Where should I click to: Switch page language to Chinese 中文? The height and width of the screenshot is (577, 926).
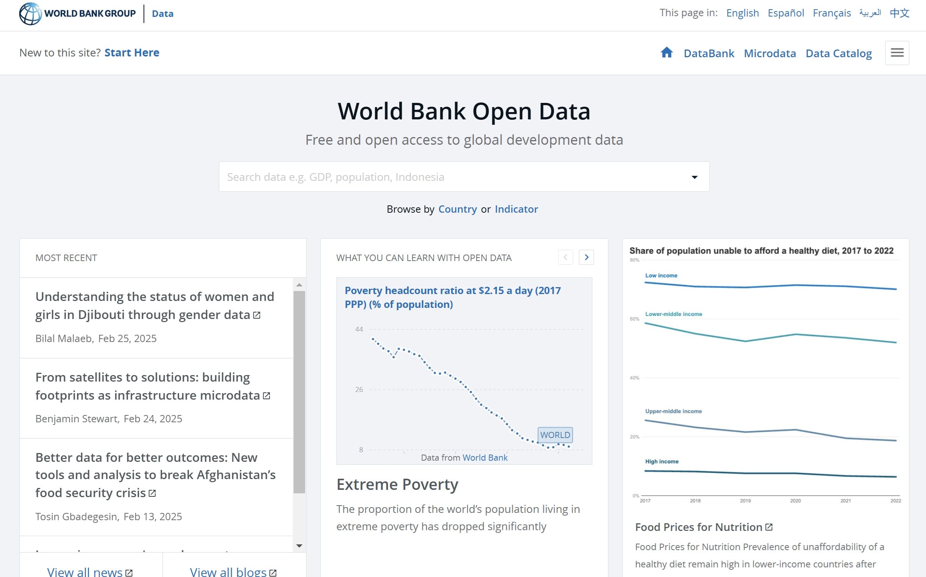pos(900,13)
